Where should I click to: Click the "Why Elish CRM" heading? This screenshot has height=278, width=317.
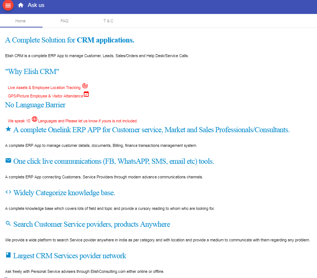(x=32, y=72)
